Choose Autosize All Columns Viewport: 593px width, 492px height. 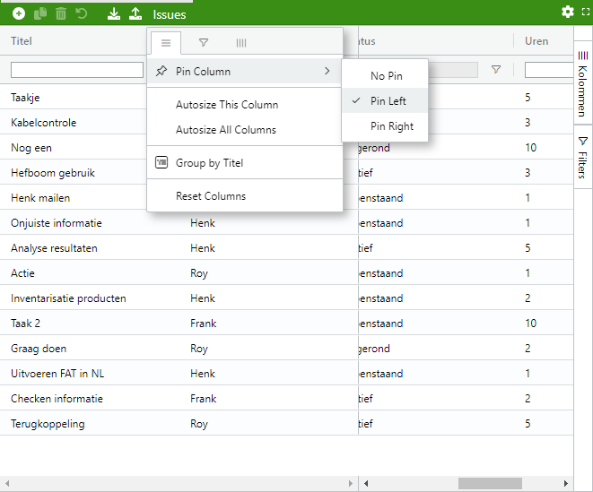pyautogui.click(x=245, y=130)
